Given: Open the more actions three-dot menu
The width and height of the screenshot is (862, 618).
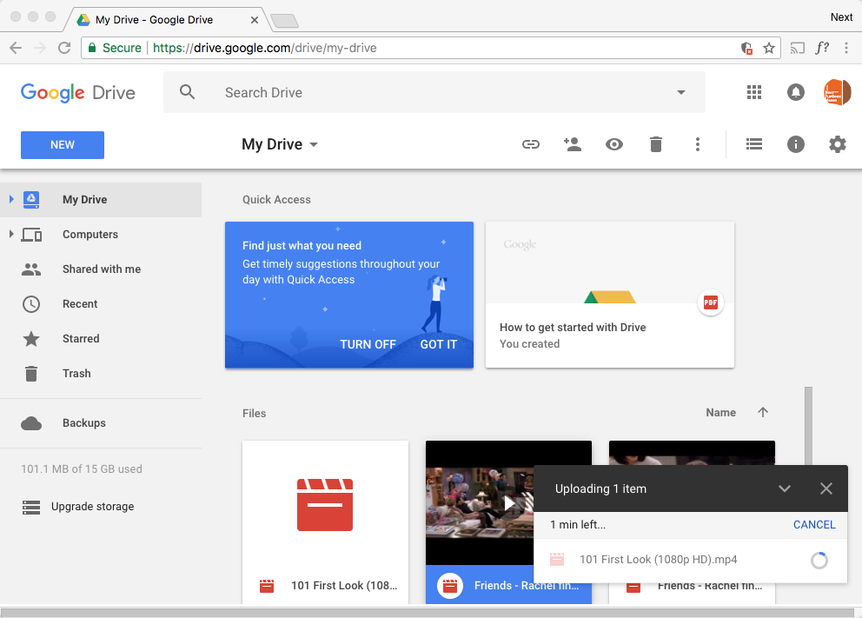Looking at the screenshot, I should (698, 145).
